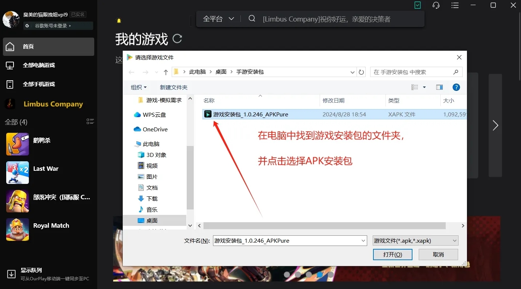The image size is (521, 289).
Task: Open 全部手机游戏 in sidebar
Action: tap(49, 84)
